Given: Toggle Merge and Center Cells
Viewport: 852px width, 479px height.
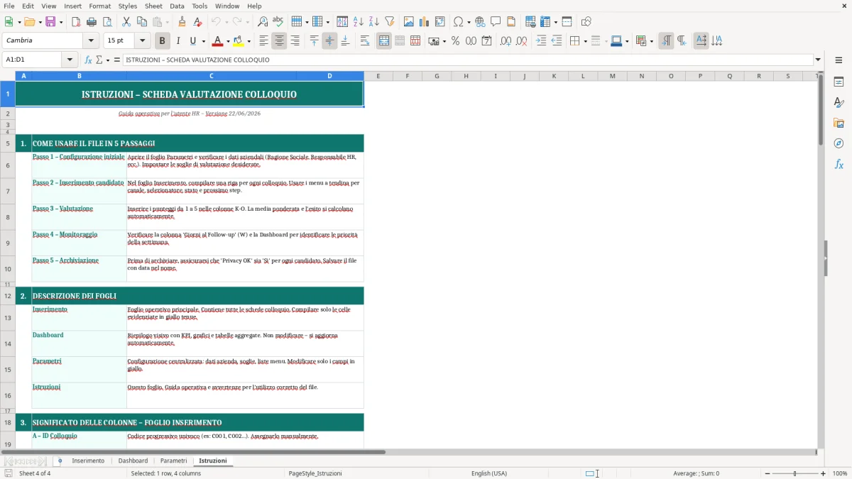Looking at the screenshot, I should (x=384, y=41).
